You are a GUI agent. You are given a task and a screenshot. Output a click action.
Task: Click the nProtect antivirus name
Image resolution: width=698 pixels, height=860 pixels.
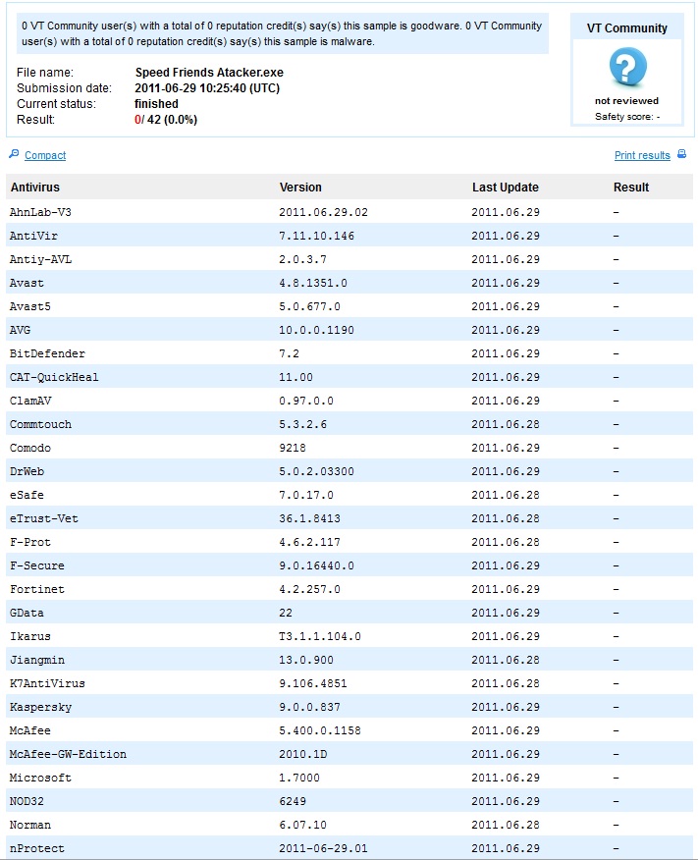point(36,849)
